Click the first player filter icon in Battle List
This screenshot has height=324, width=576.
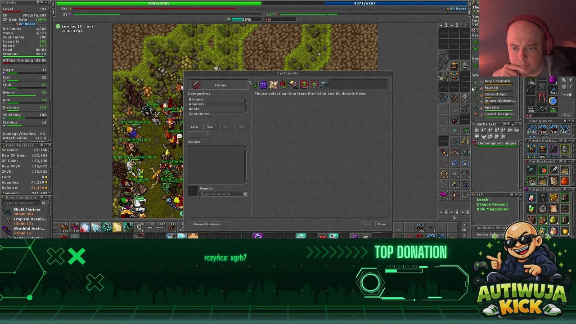click(x=477, y=130)
